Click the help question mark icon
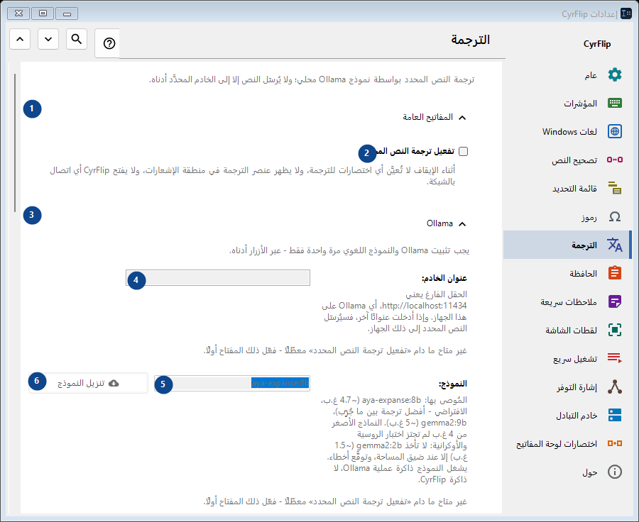 (109, 43)
